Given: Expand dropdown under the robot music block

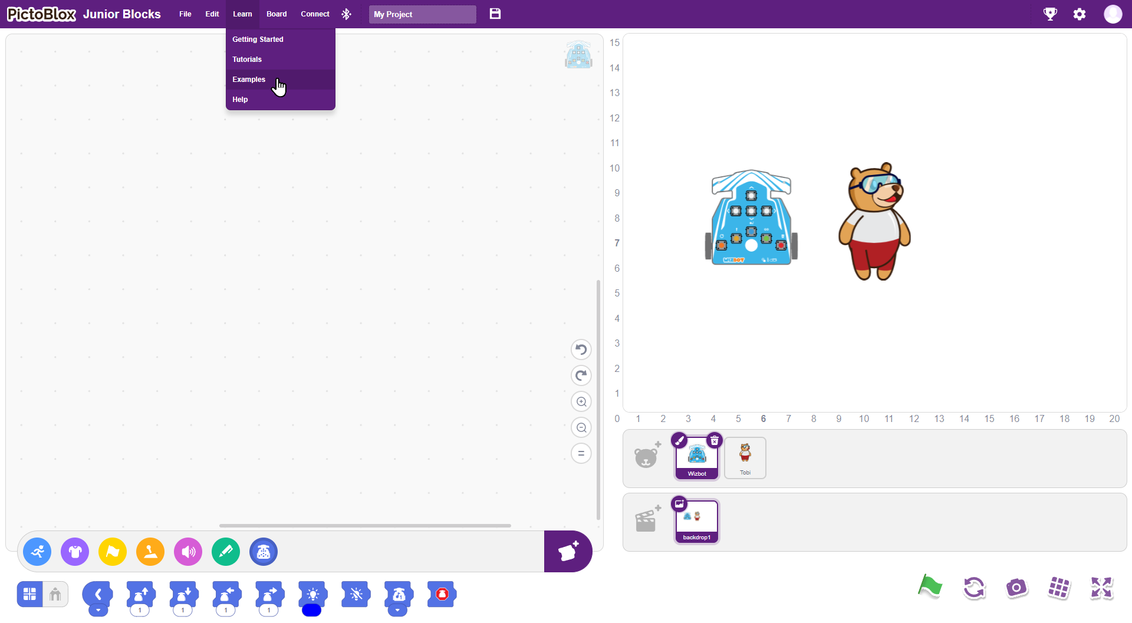Looking at the screenshot, I should pyautogui.click(x=397, y=611).
